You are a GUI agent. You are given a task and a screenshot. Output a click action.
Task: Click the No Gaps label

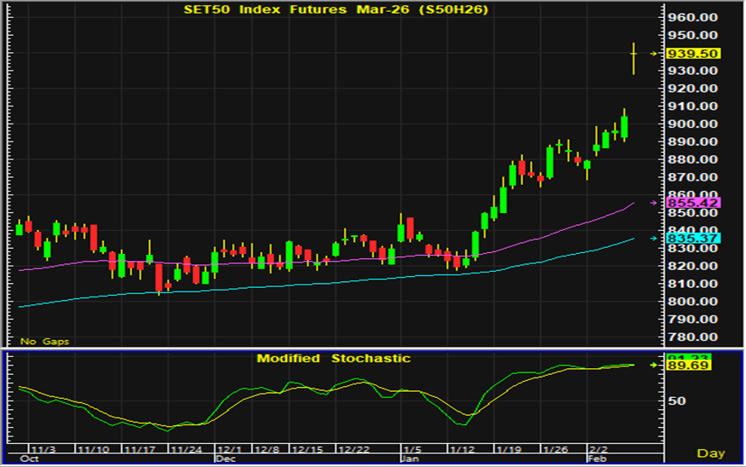point(44,341)
